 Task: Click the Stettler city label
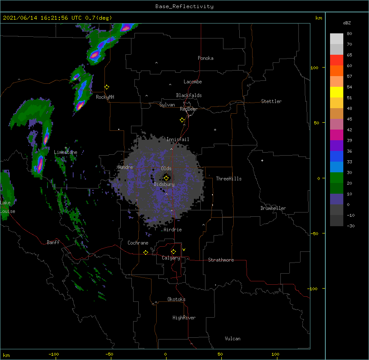(271, 101)
